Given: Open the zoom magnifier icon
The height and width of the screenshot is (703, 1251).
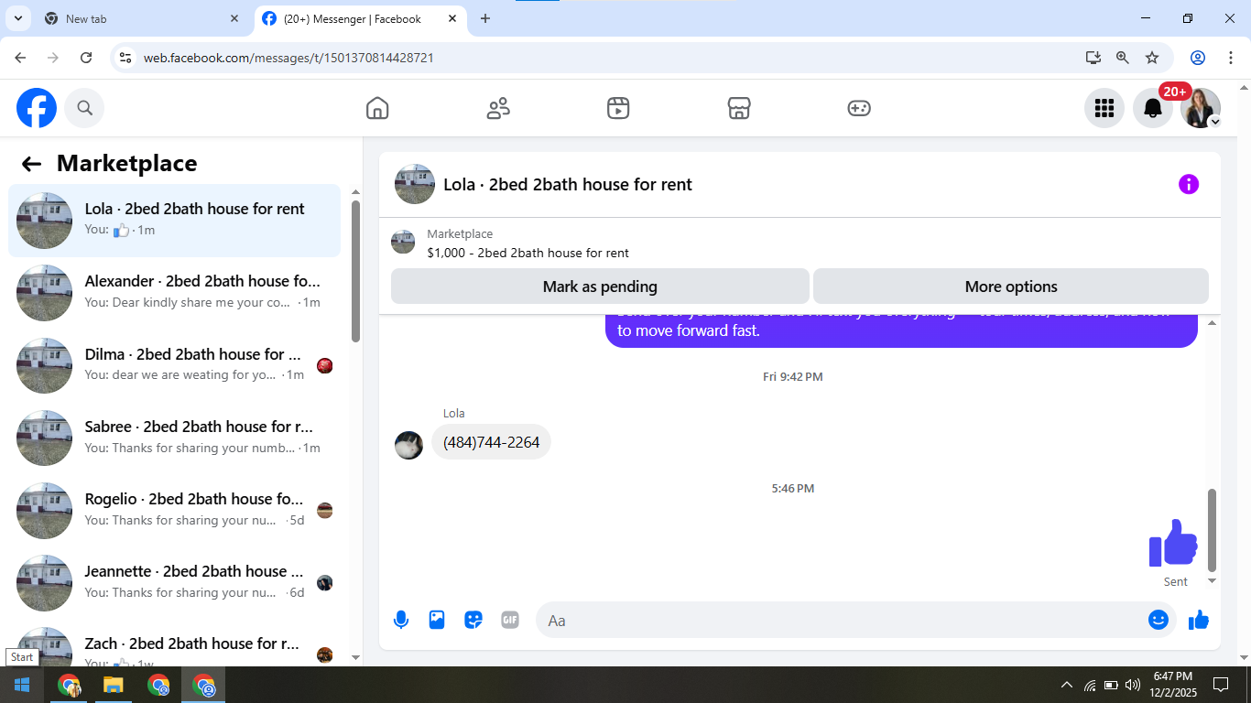Looking at the screenshot, I should click(x=1123, y=58).
